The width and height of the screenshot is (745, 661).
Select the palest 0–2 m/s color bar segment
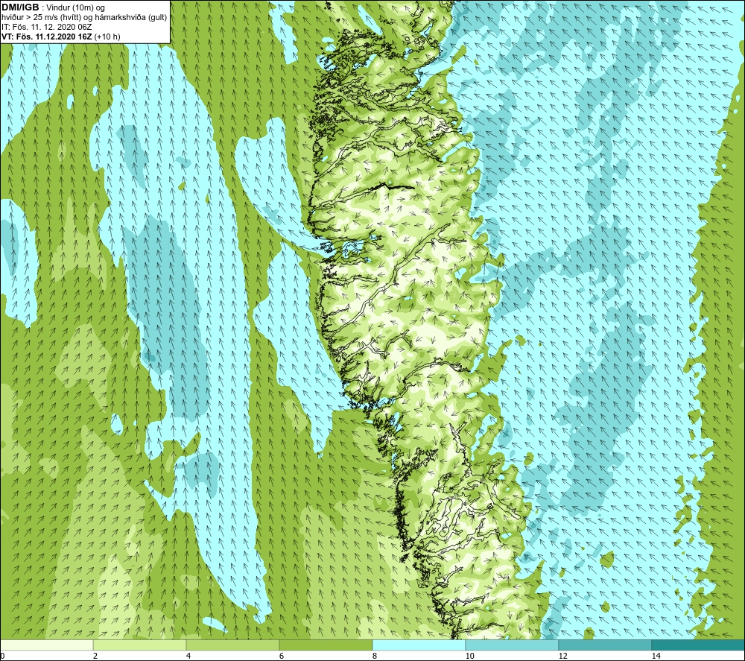[46, 645]
